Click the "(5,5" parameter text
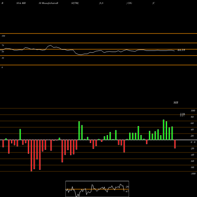 click(x=101, y=3)
